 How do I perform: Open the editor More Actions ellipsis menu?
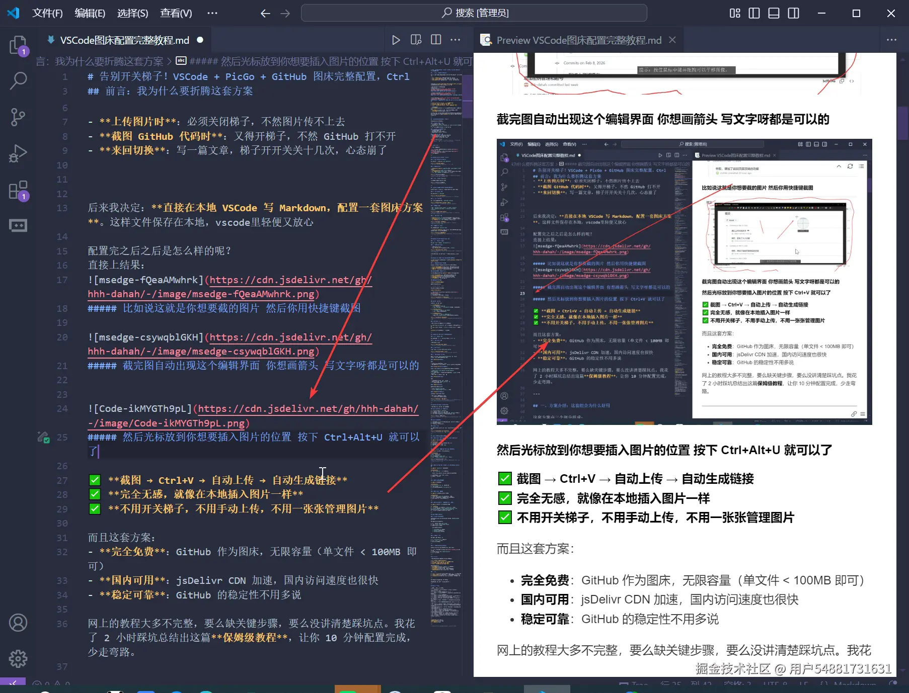click(x=456, y=40)
